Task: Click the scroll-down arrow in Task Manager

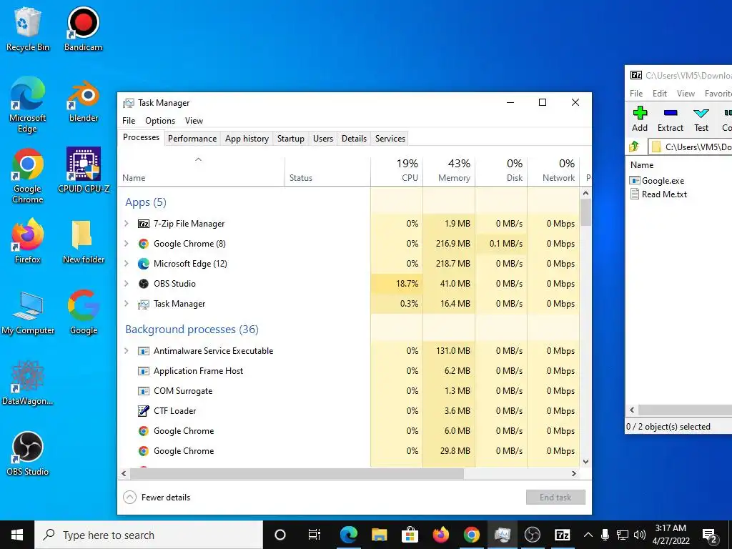Action: click(586, 462)
